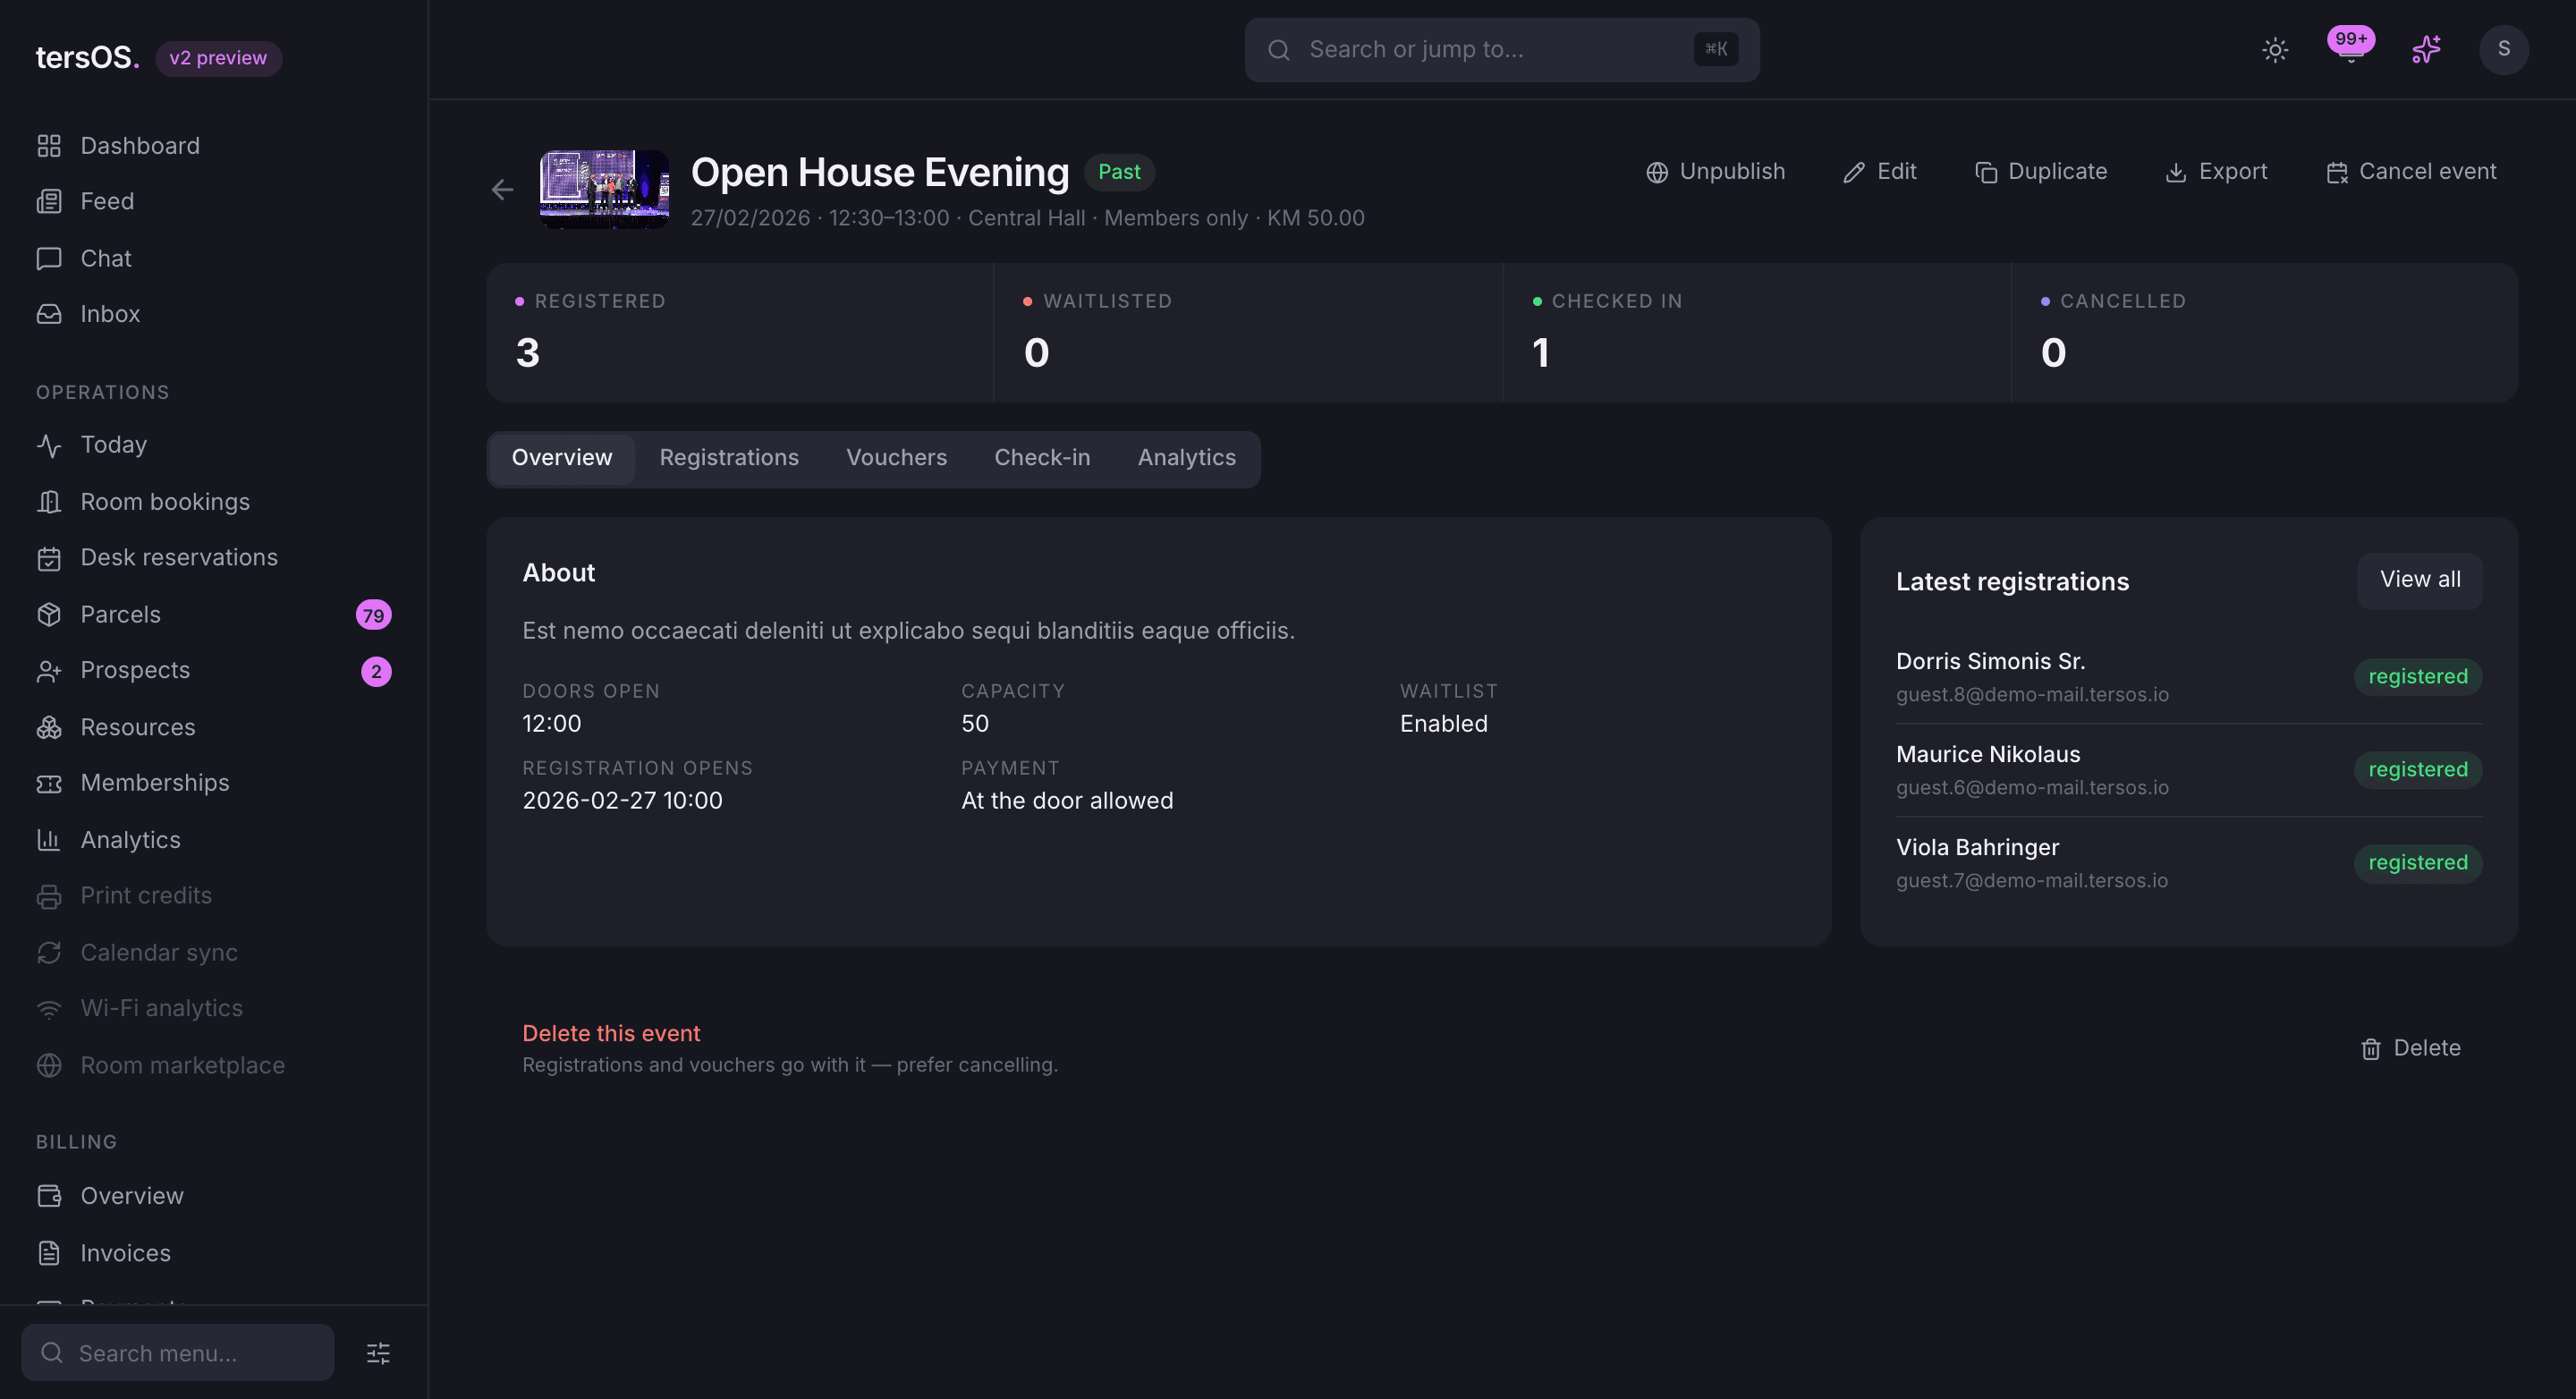The image size is (2576, 1399).
Task: Open sidebar Analytics under Operations
Action: pos(214,840)
